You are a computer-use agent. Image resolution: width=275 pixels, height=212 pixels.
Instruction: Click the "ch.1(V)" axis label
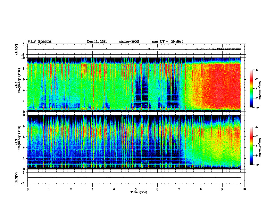(x=16, y=49)
